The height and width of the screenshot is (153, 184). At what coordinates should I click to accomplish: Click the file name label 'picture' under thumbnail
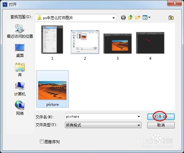pos(53,104)
